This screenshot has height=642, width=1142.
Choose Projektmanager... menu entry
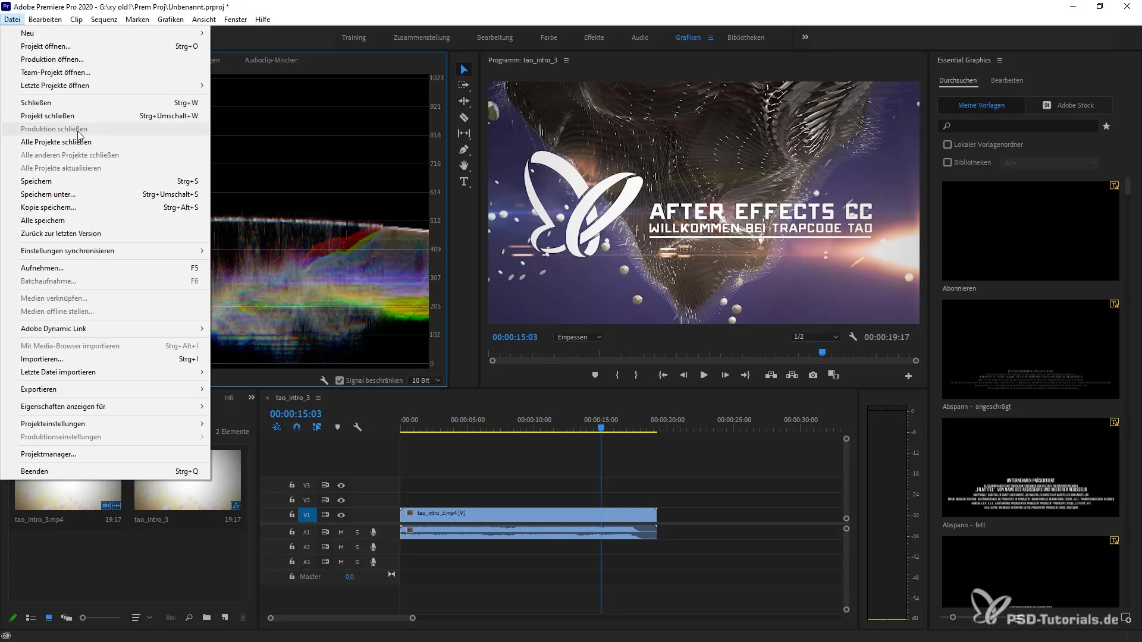point(112,454)
